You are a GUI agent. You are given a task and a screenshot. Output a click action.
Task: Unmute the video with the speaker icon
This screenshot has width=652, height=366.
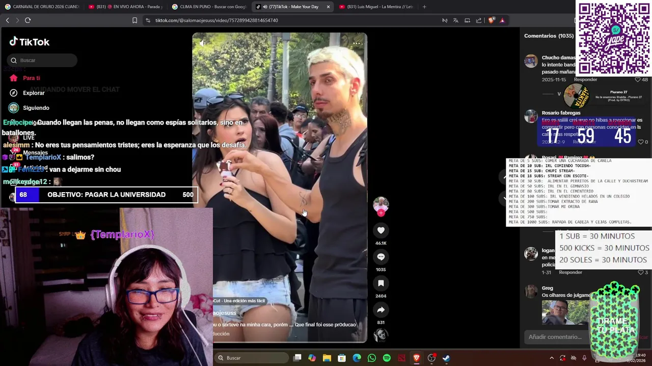coord(203,43)
